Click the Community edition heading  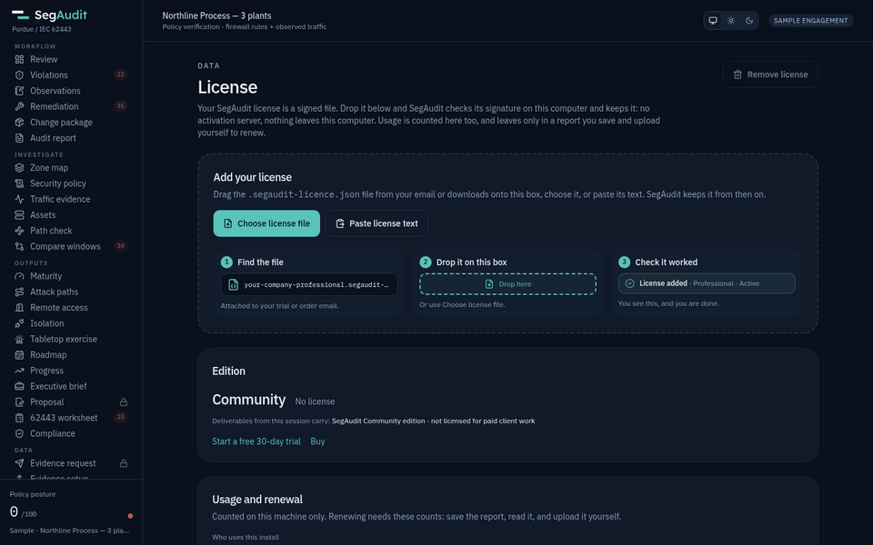click(249, 400)
